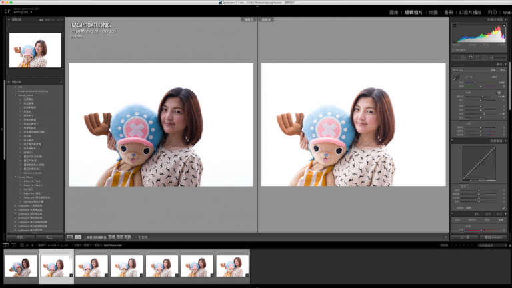The image size is (512, 288).
Task: Click the Before/After YY view icon
Action: [x=78, y=237]
